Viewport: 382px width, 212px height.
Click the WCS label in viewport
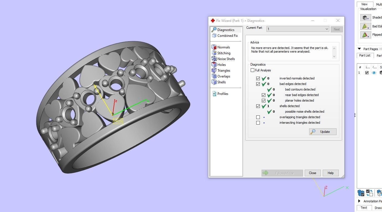coord(118,121)
